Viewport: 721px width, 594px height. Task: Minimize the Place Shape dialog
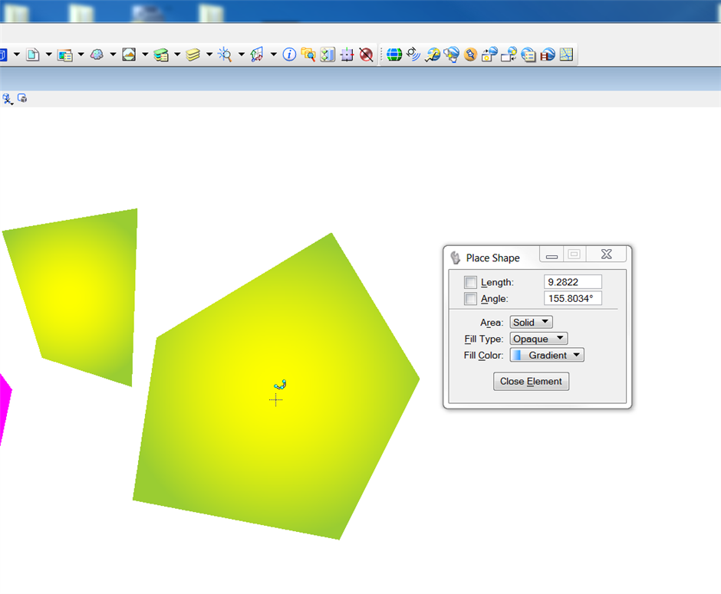tap(551, 254)
